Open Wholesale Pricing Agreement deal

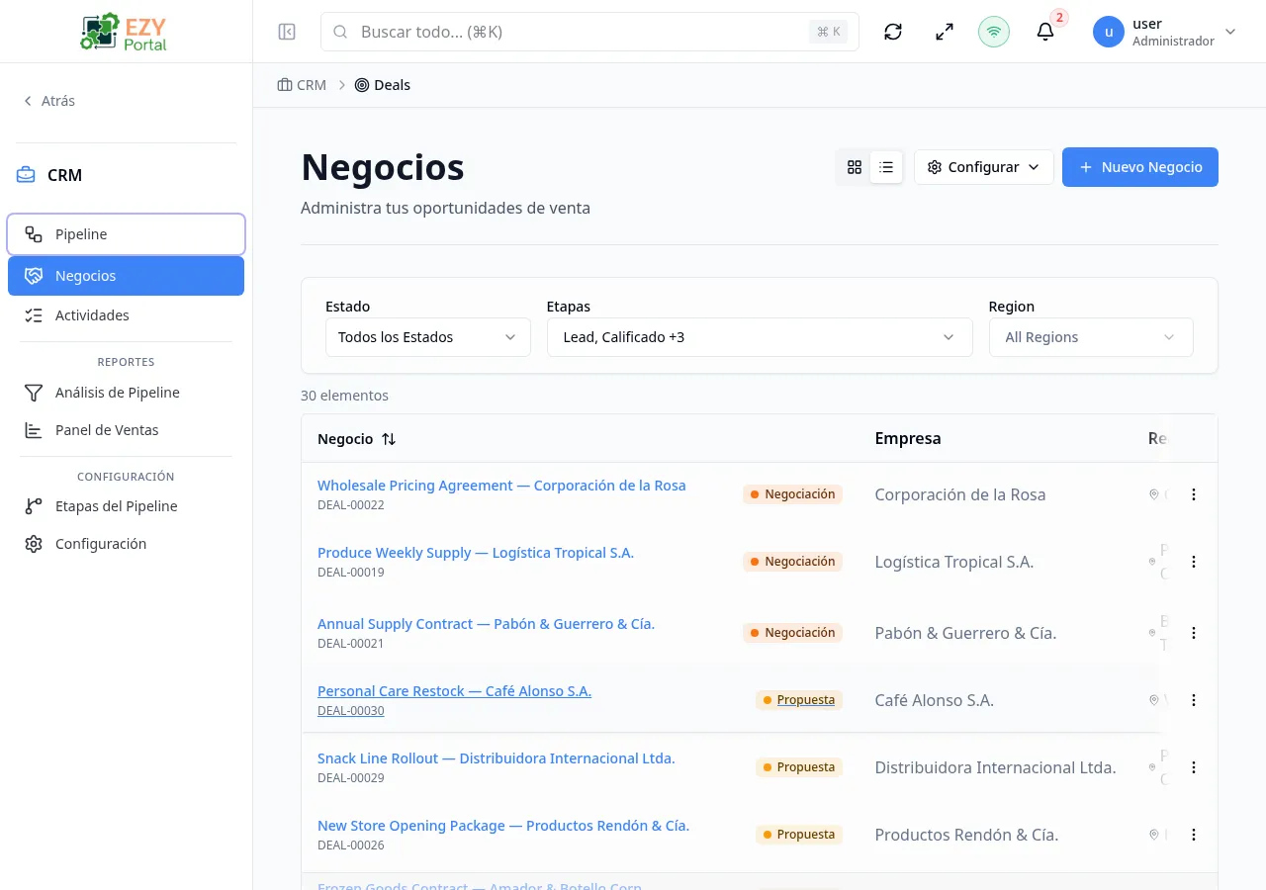coord(501,486)
